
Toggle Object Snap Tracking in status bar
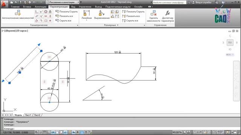coord(66,132)
